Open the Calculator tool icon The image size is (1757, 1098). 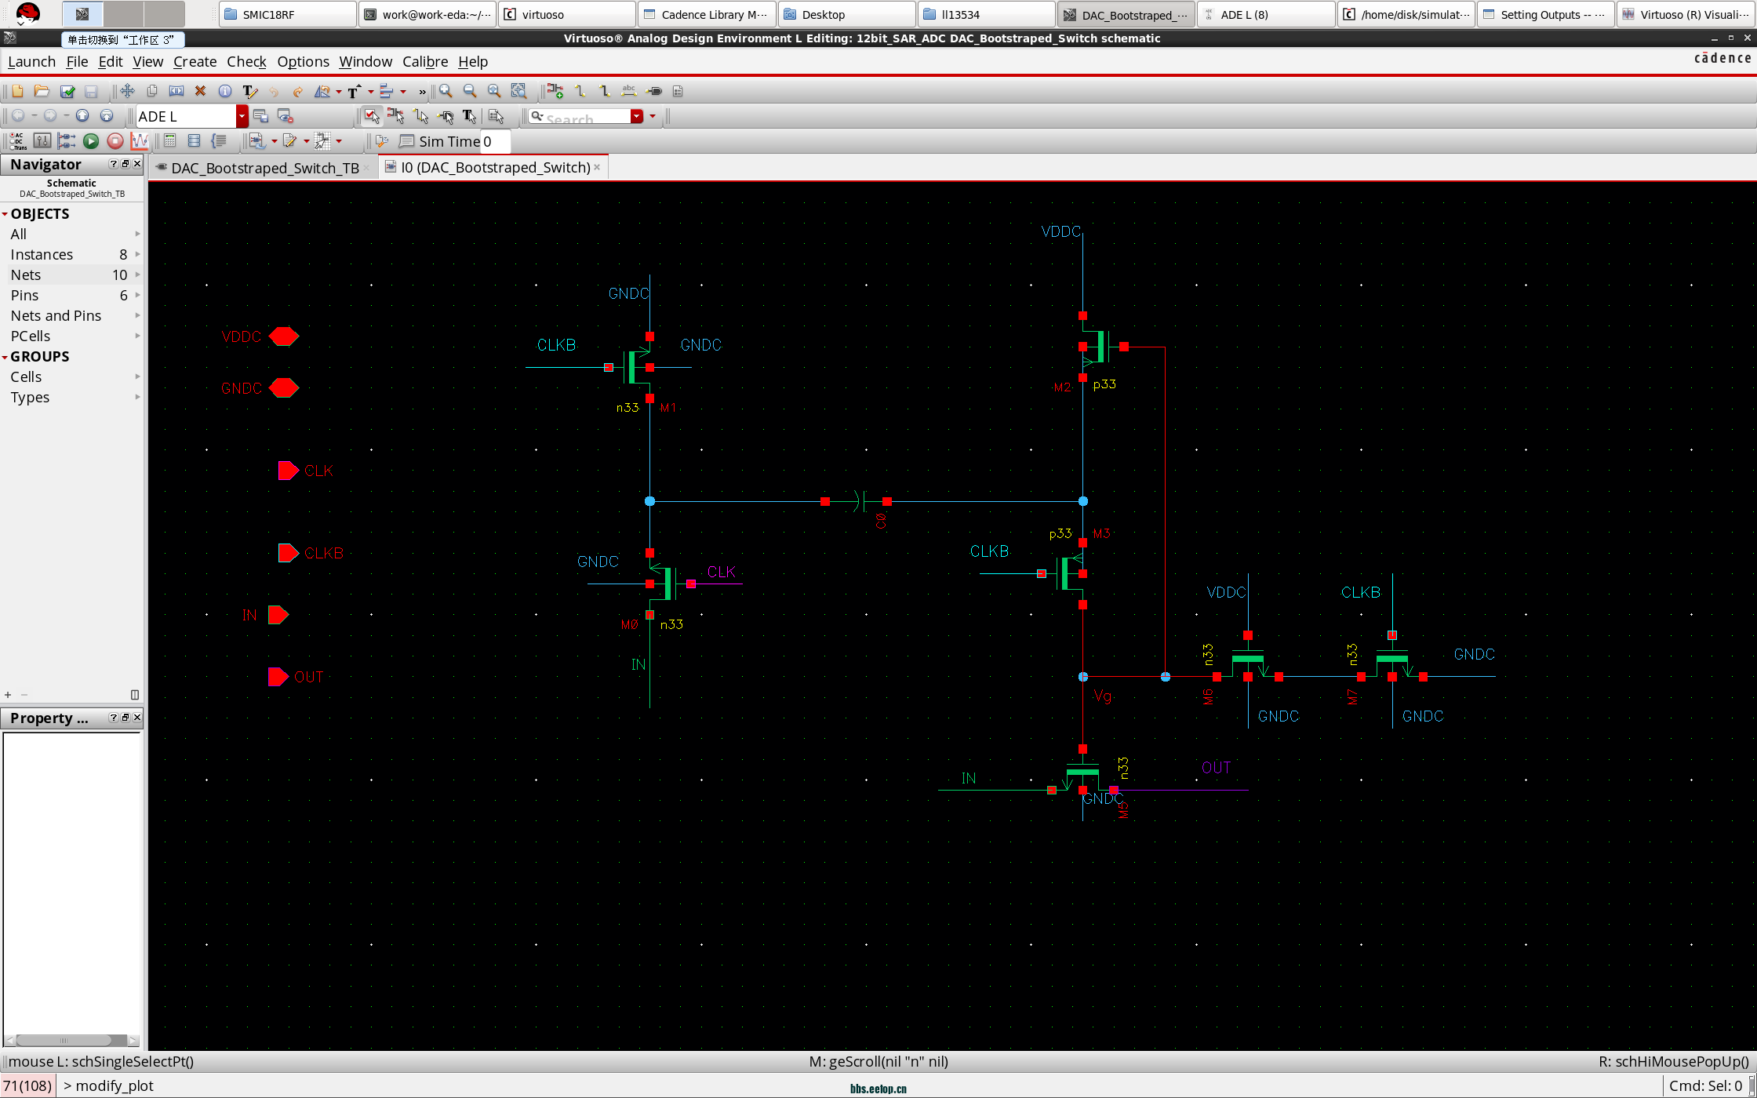(x=169, y=141)
